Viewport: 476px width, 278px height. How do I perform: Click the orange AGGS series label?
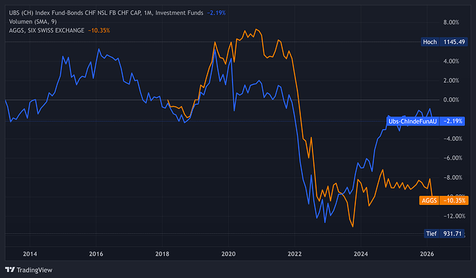(x=429, y=201)
